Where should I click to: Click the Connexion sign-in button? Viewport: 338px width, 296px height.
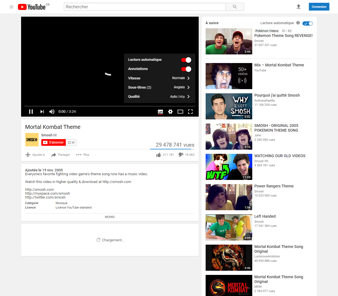tap(319, 7)
